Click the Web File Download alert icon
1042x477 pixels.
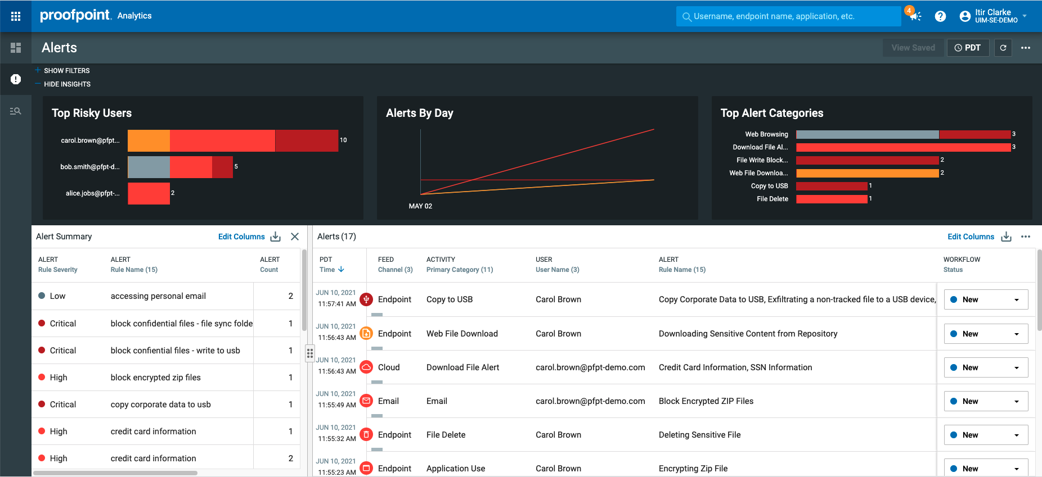pos(366,333)
